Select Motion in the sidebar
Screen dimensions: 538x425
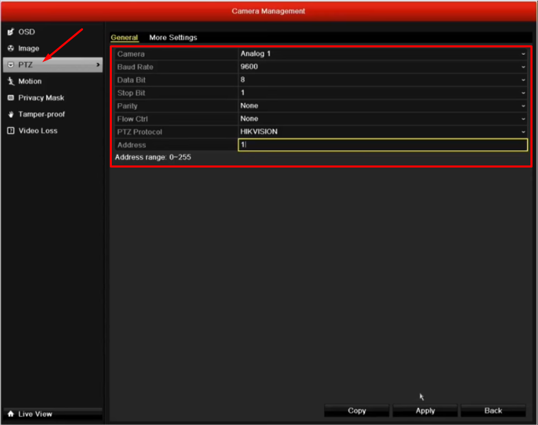[52, 81]
